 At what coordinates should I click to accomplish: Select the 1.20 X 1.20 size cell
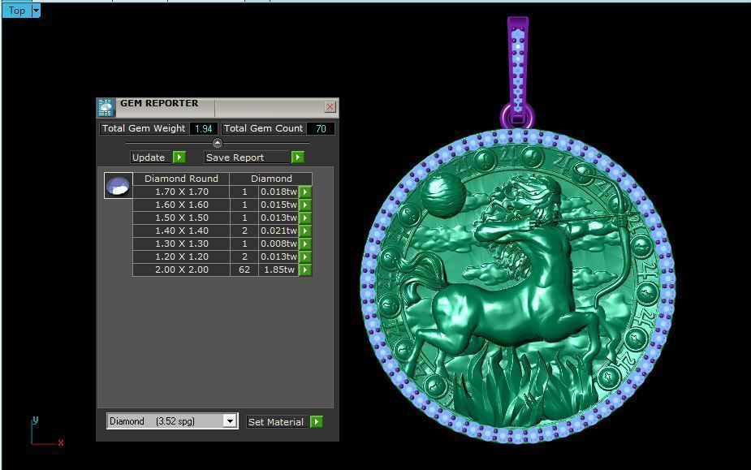coord(182,257)
